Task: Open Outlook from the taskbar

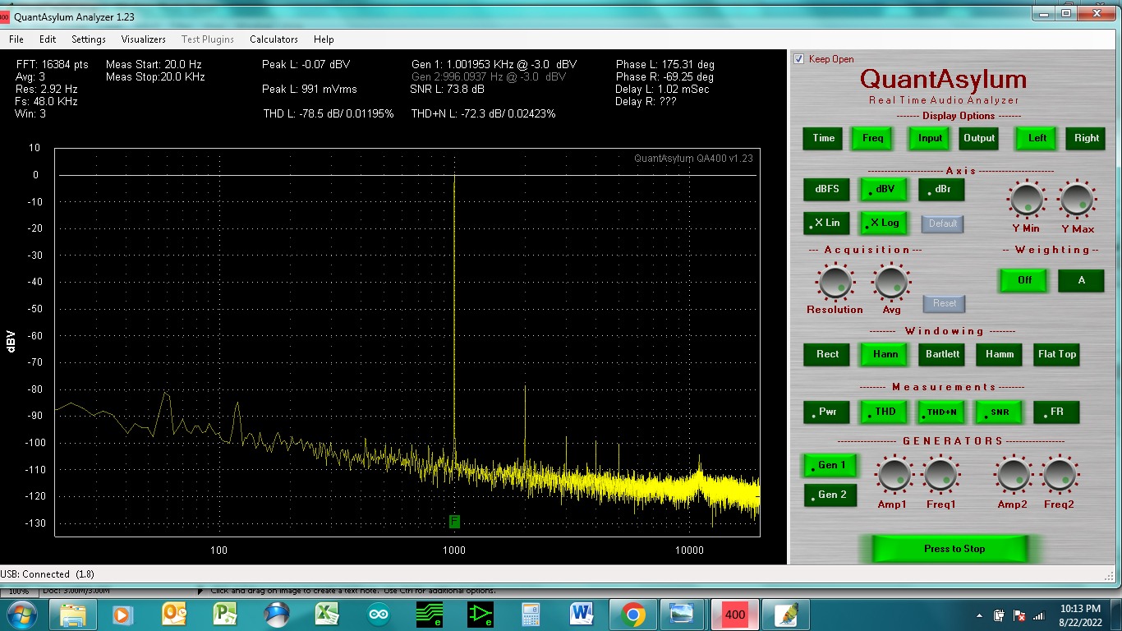Action: (x=173, y=614)
